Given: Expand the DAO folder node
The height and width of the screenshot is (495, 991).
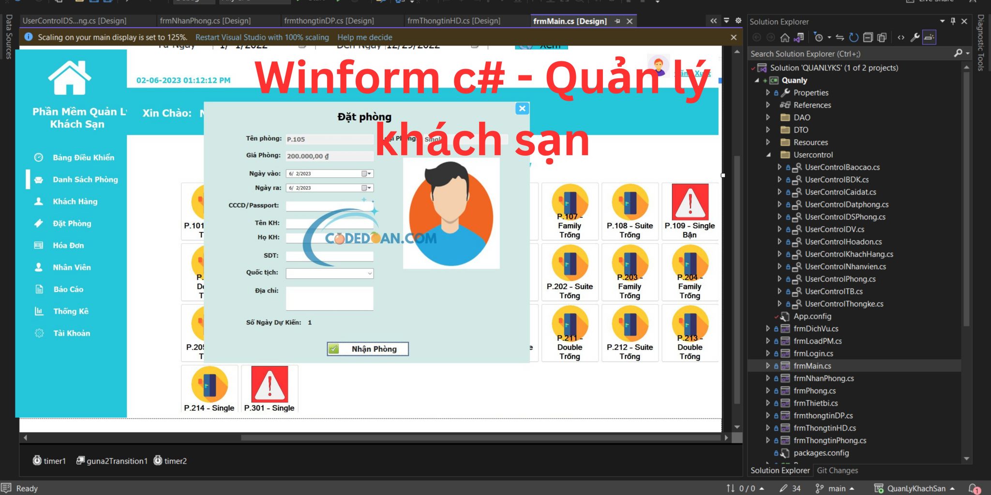Looking at the screenshot, I should click(x=768, y=117).
